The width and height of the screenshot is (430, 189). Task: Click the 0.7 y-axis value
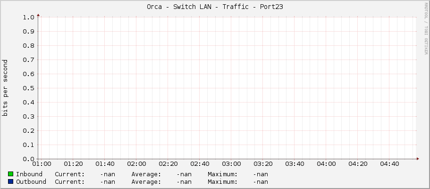pyautogui.click(x=28, y=60)
